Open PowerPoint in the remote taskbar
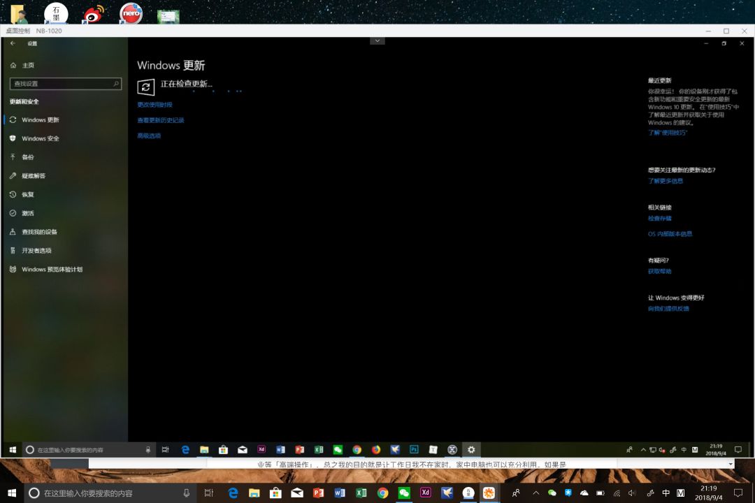 pyautogui.click(x=299, y=450)
